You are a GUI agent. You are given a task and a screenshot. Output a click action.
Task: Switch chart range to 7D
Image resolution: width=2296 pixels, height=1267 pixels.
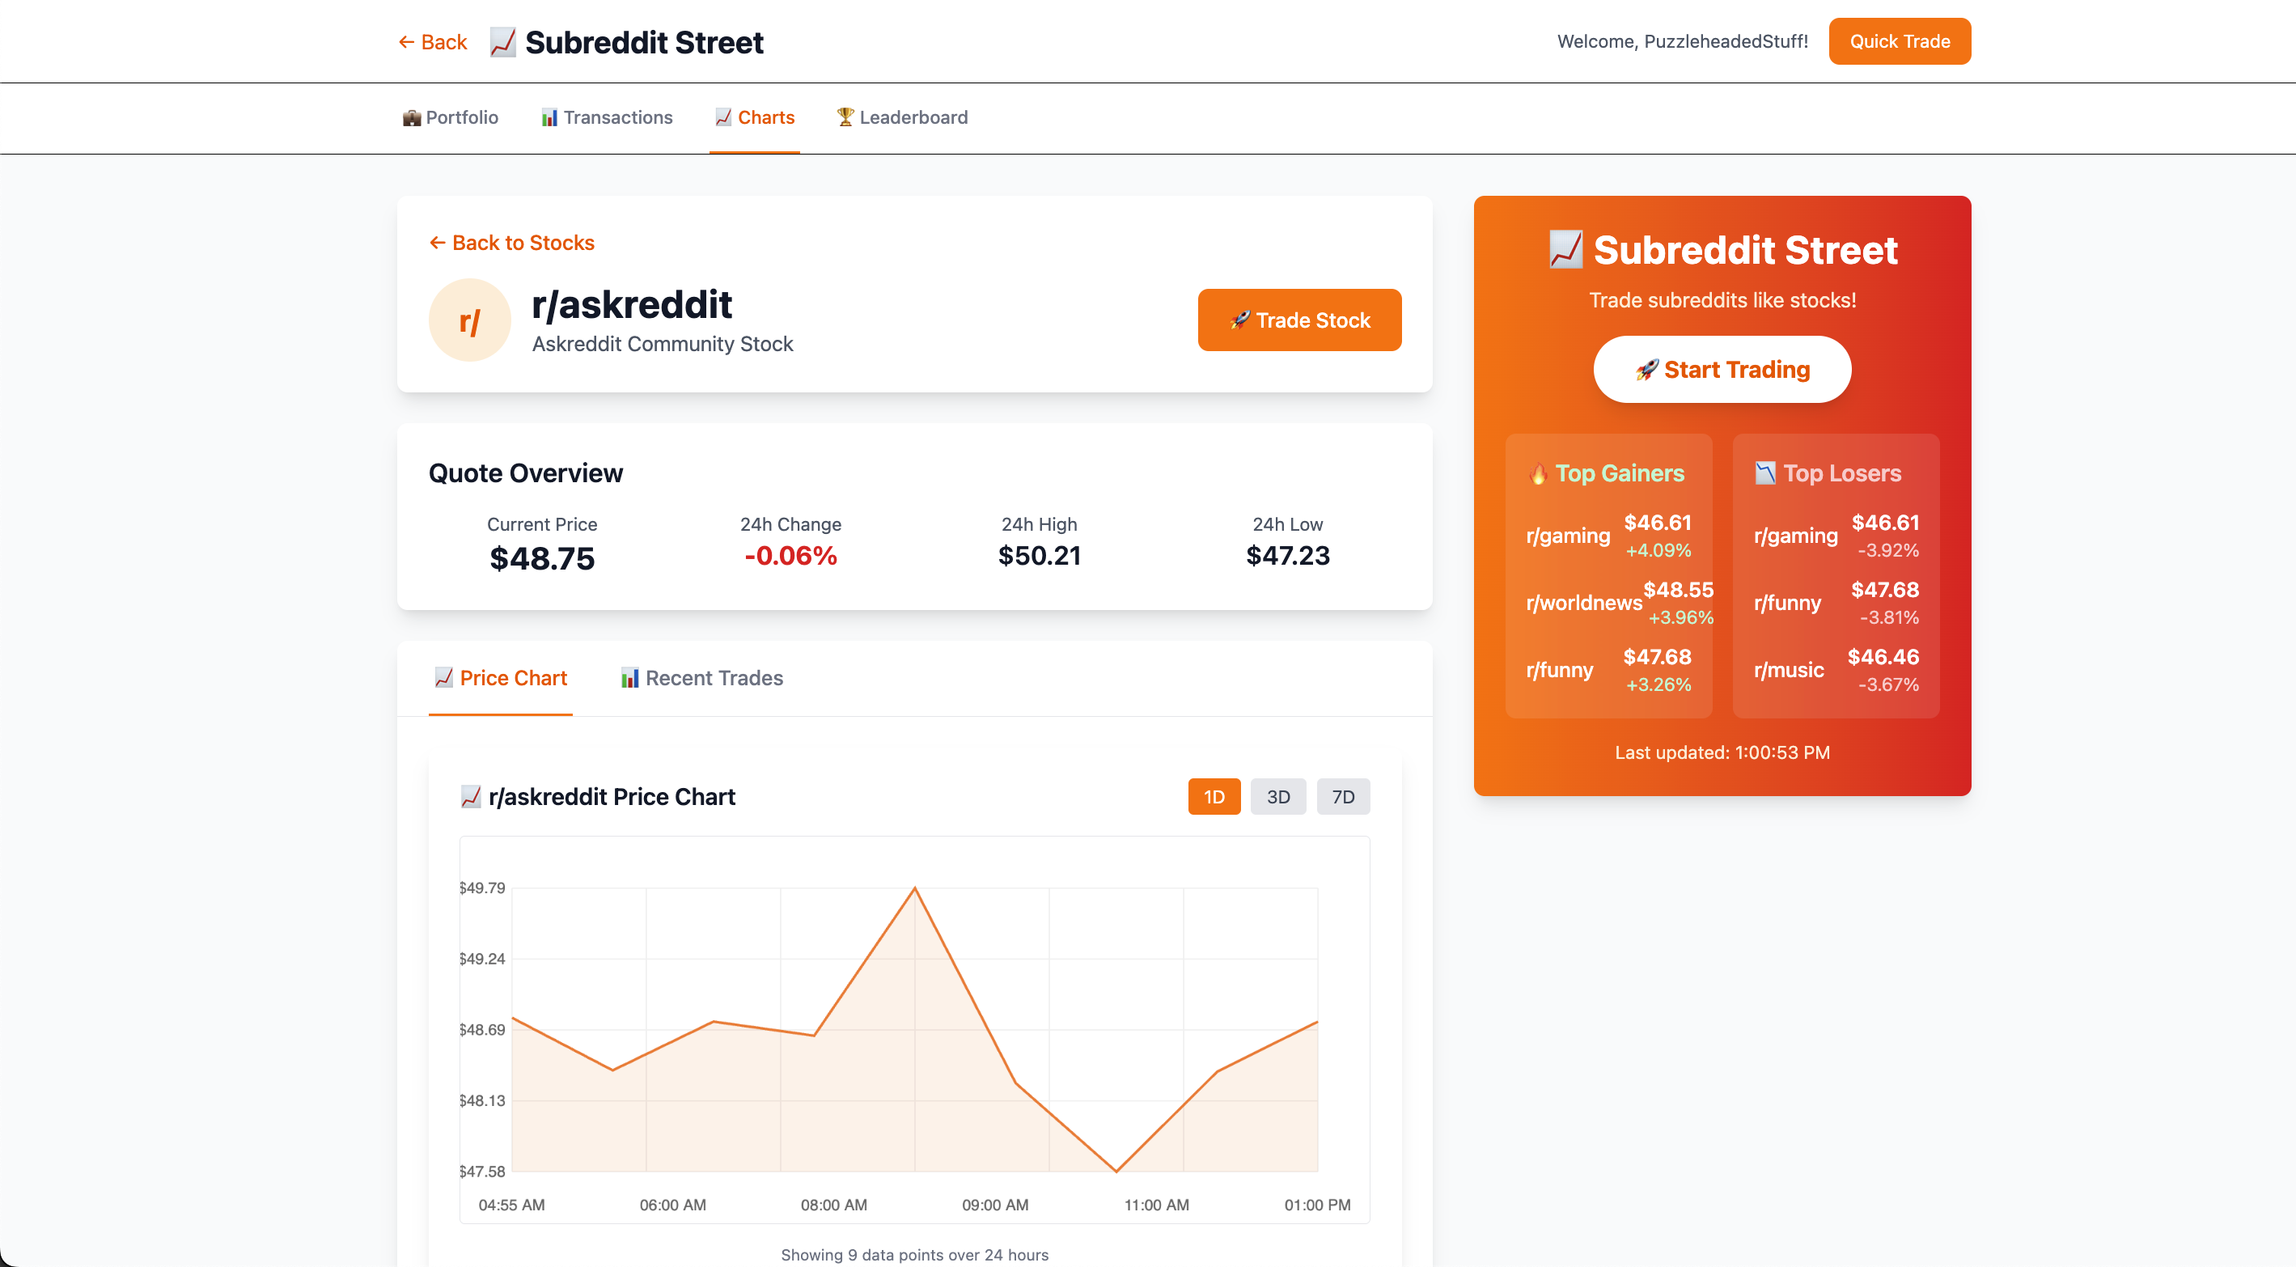[x=1342, y=796]
